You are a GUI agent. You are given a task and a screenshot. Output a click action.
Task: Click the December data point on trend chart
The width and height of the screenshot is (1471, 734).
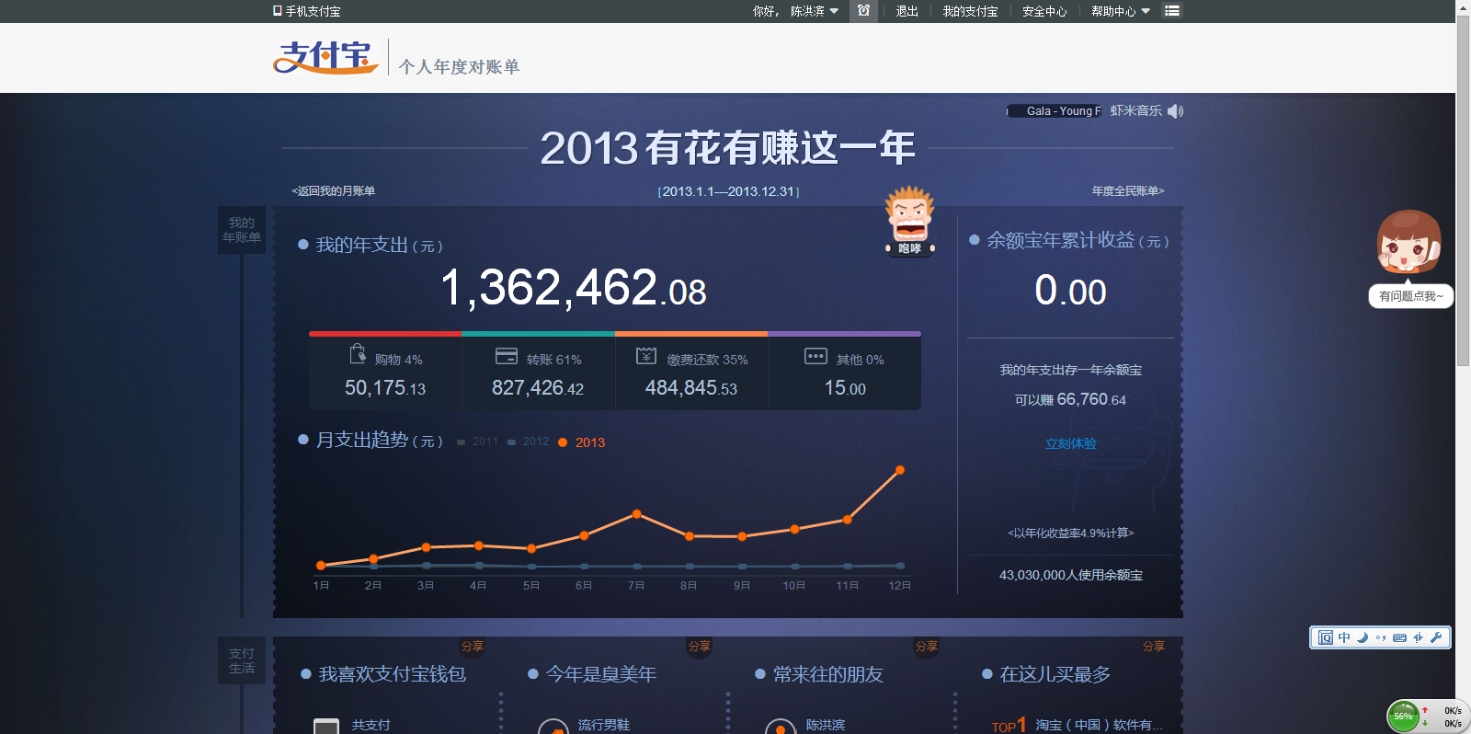click(x=900, y=470)
